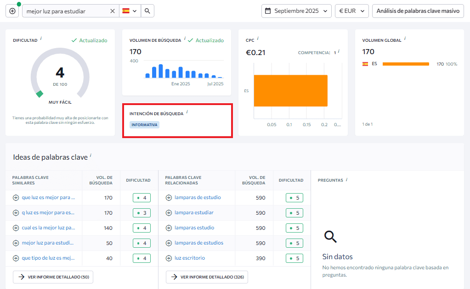470x289 pixels.
Task: Click the orange global volume bar for ES
Action: [406, 64]
